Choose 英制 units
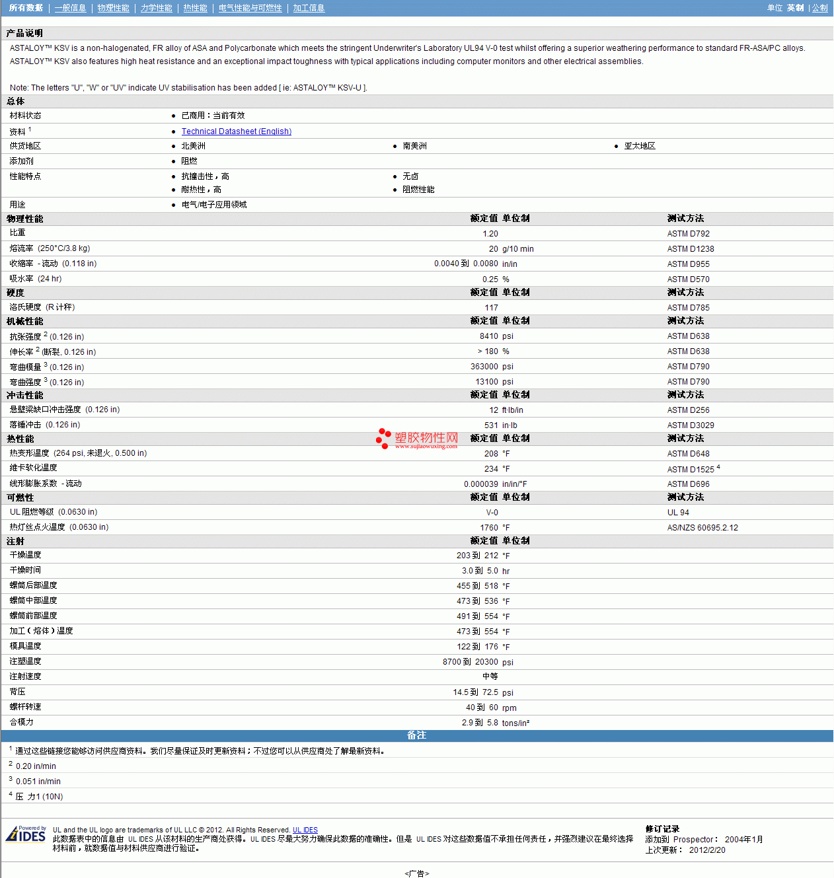Screen dimensions: 834x878 [796, 8]
